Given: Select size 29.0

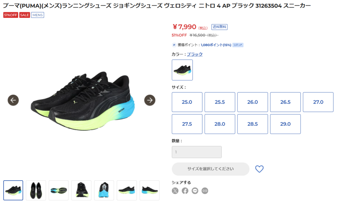Looking at the screenshot, I should click(x=285, y=124).
